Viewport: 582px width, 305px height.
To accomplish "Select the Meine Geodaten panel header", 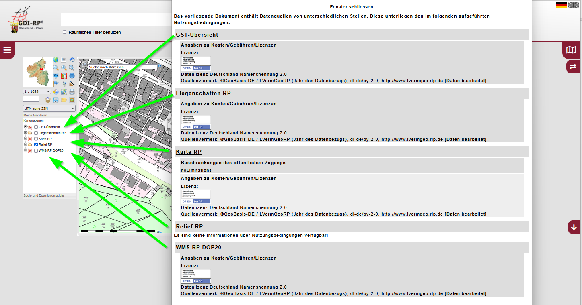I will [35, 116].
